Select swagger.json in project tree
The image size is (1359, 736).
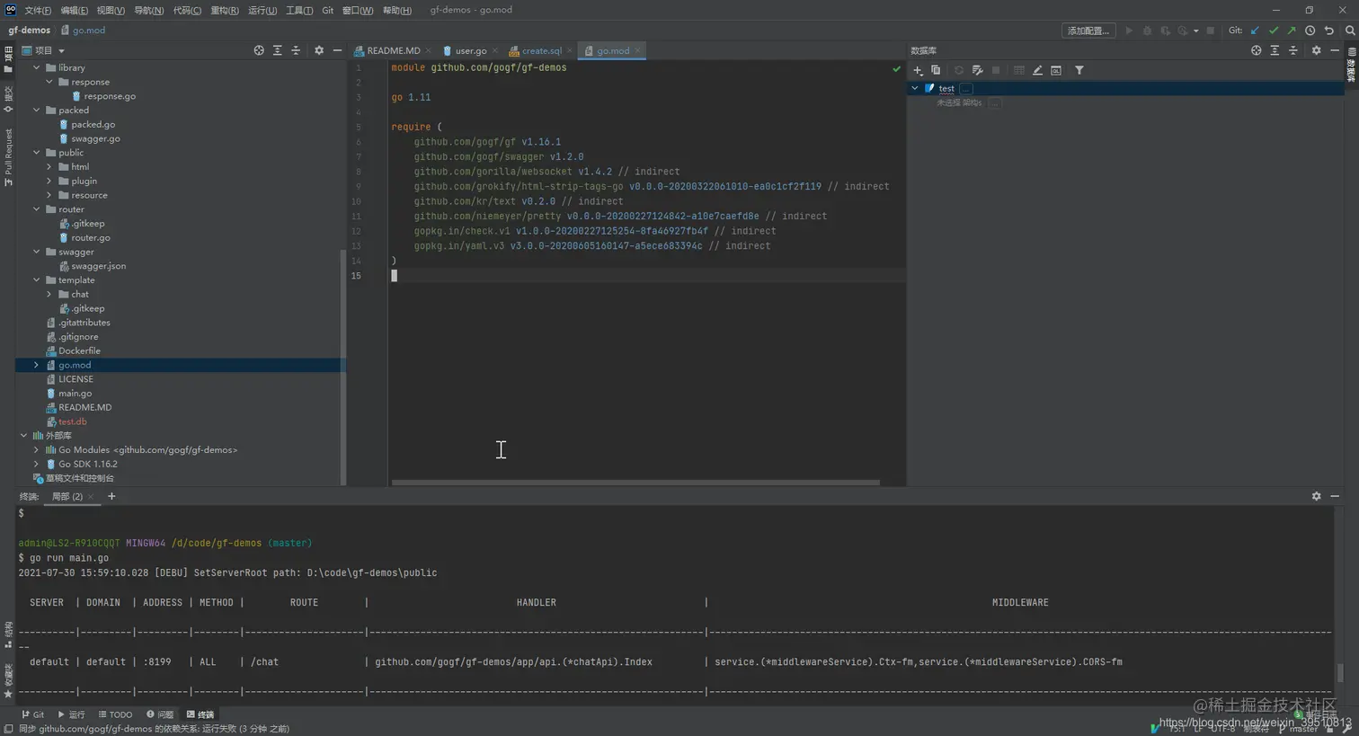(98, 266)
